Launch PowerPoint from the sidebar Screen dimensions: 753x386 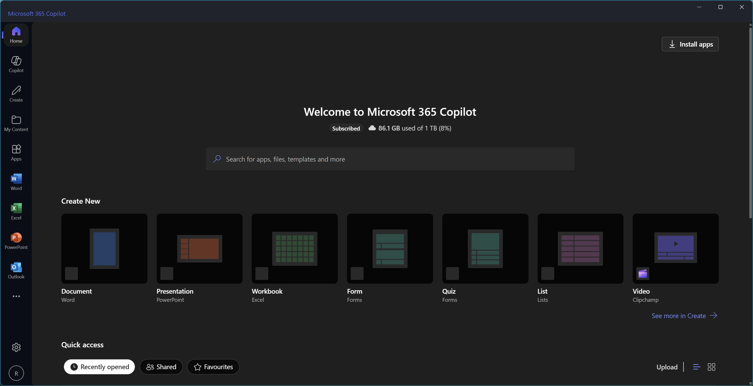pos(16,241)
